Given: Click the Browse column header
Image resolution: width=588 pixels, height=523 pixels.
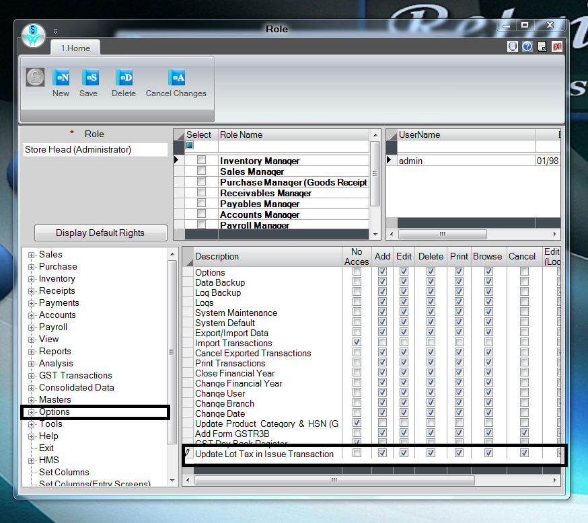Looking at the screenshot, I should coord(488,256).
